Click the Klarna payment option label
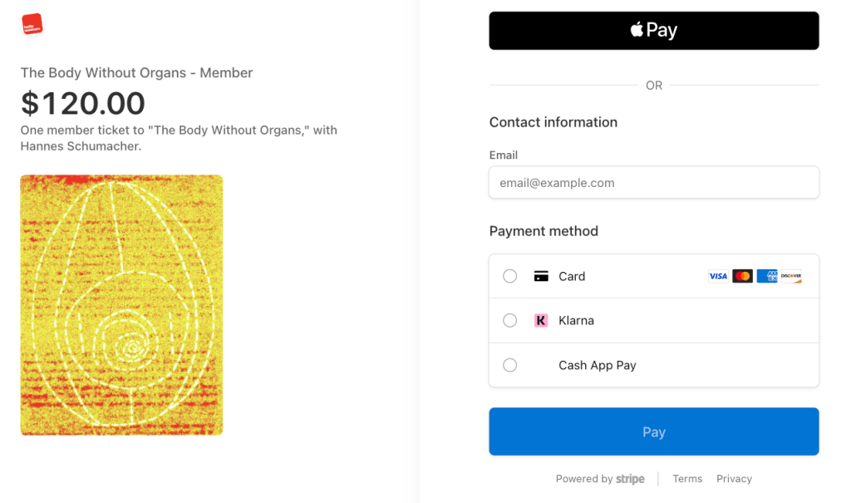The height and width of the screenshot is (503, 851). 576,320
